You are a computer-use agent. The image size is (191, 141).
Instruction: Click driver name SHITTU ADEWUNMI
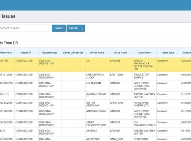coord(93,104)
